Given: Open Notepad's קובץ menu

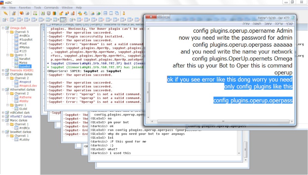Looking at the screenshot, I should pyautogui.click(x=290, y=23).
